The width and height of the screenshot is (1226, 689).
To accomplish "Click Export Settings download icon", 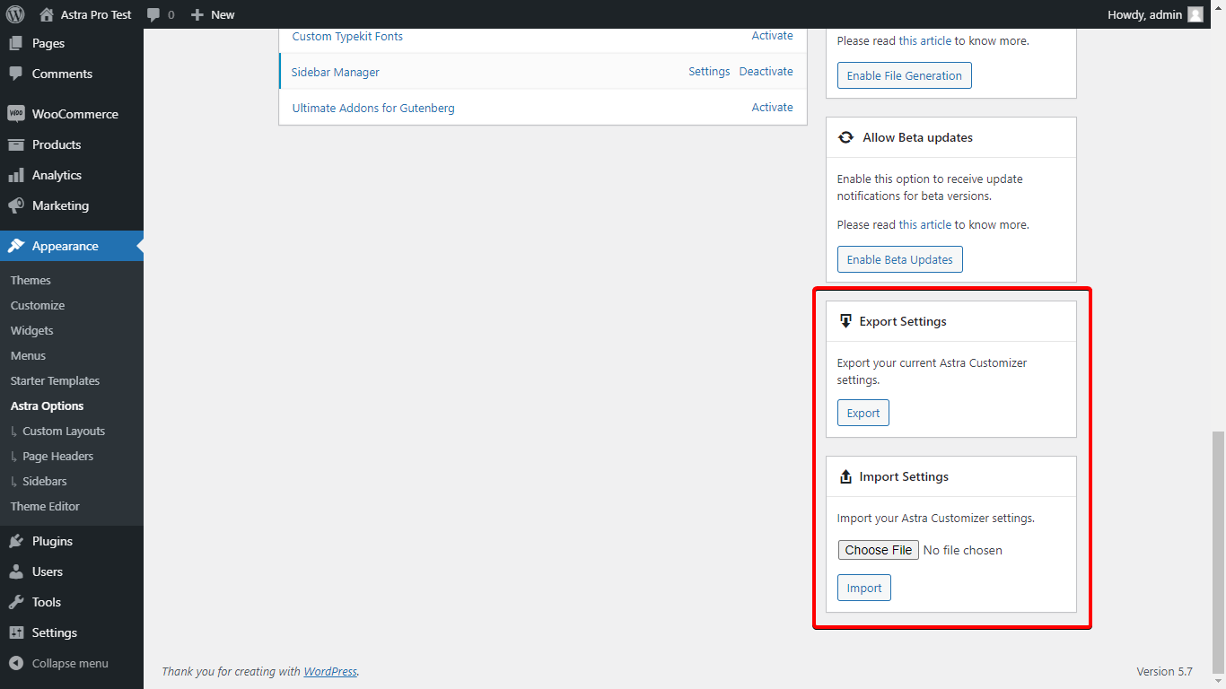I will coord(845,321).
